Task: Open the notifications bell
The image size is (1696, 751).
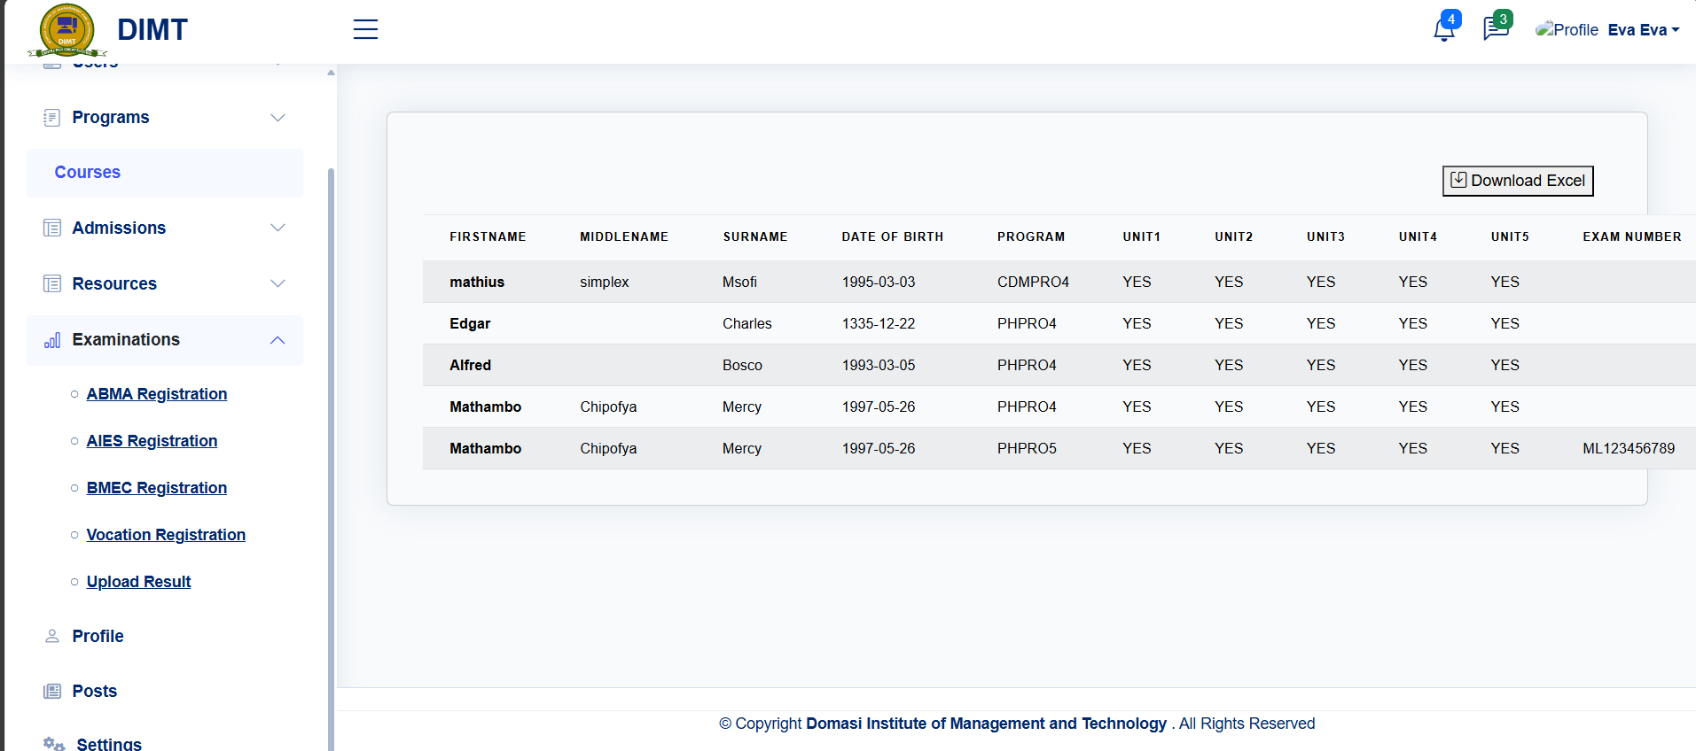Action: (1444, 30)
